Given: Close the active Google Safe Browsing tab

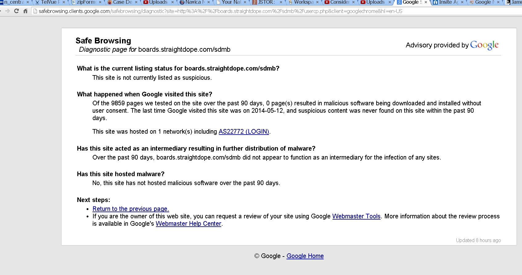Looking at the screenshot, I should [x=426, y=2].
